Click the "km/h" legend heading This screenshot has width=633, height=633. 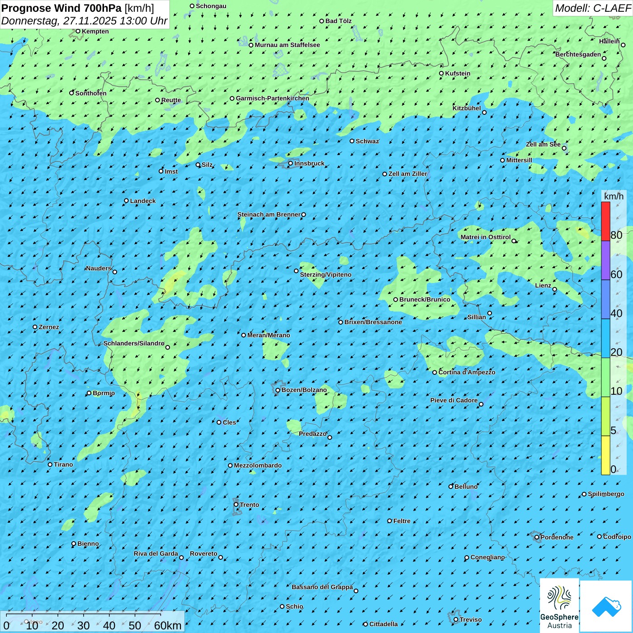click(614, 196)
